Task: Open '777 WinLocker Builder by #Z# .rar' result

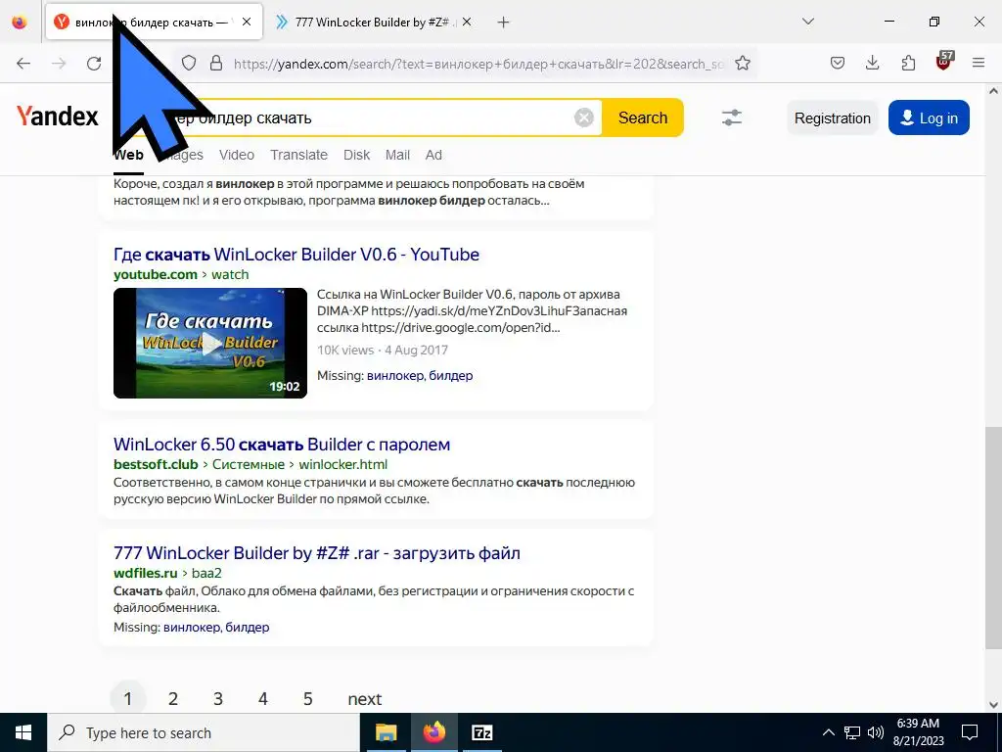Action: [x=316, y=553]
